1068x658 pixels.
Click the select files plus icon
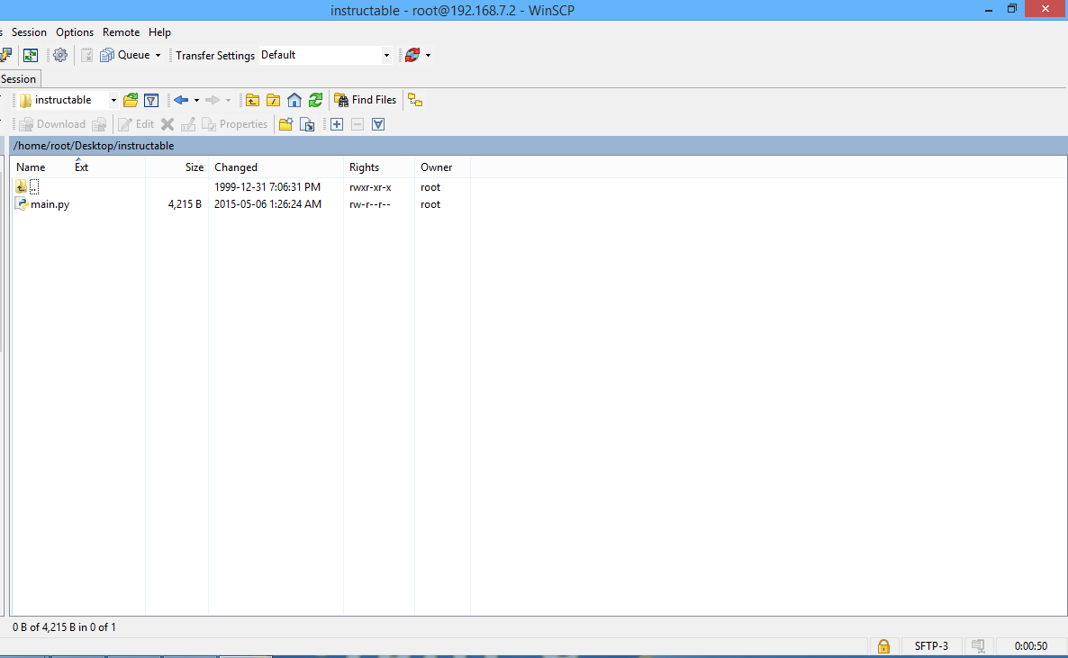[x=337, y=124]
